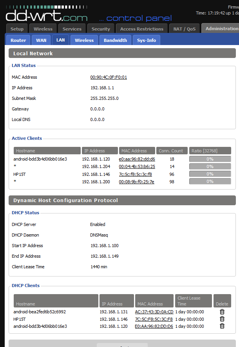Click active client IP 192.168.1.200
Viewport: 239px width, 347px height.
pyautogui.click(x=96, y=182)
